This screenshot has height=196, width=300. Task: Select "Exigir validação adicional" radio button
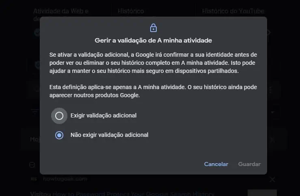click(x=59, y=116)
